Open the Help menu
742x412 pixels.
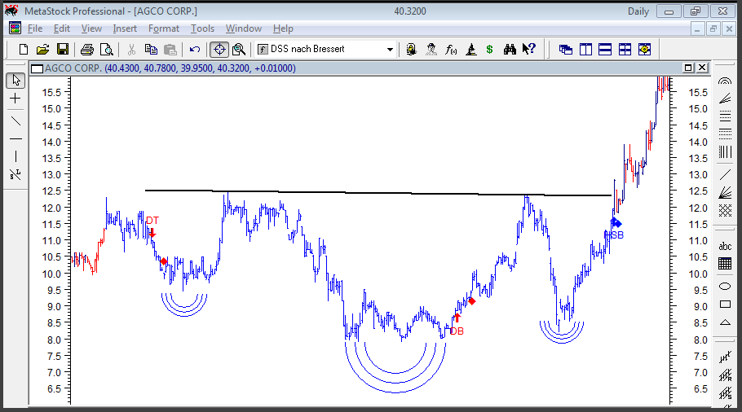point(283,28)
